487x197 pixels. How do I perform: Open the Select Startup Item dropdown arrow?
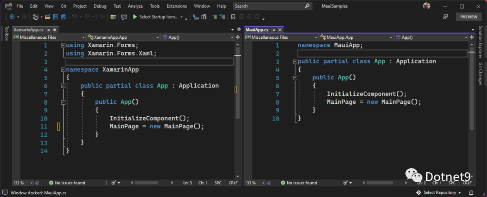point(181,17)
